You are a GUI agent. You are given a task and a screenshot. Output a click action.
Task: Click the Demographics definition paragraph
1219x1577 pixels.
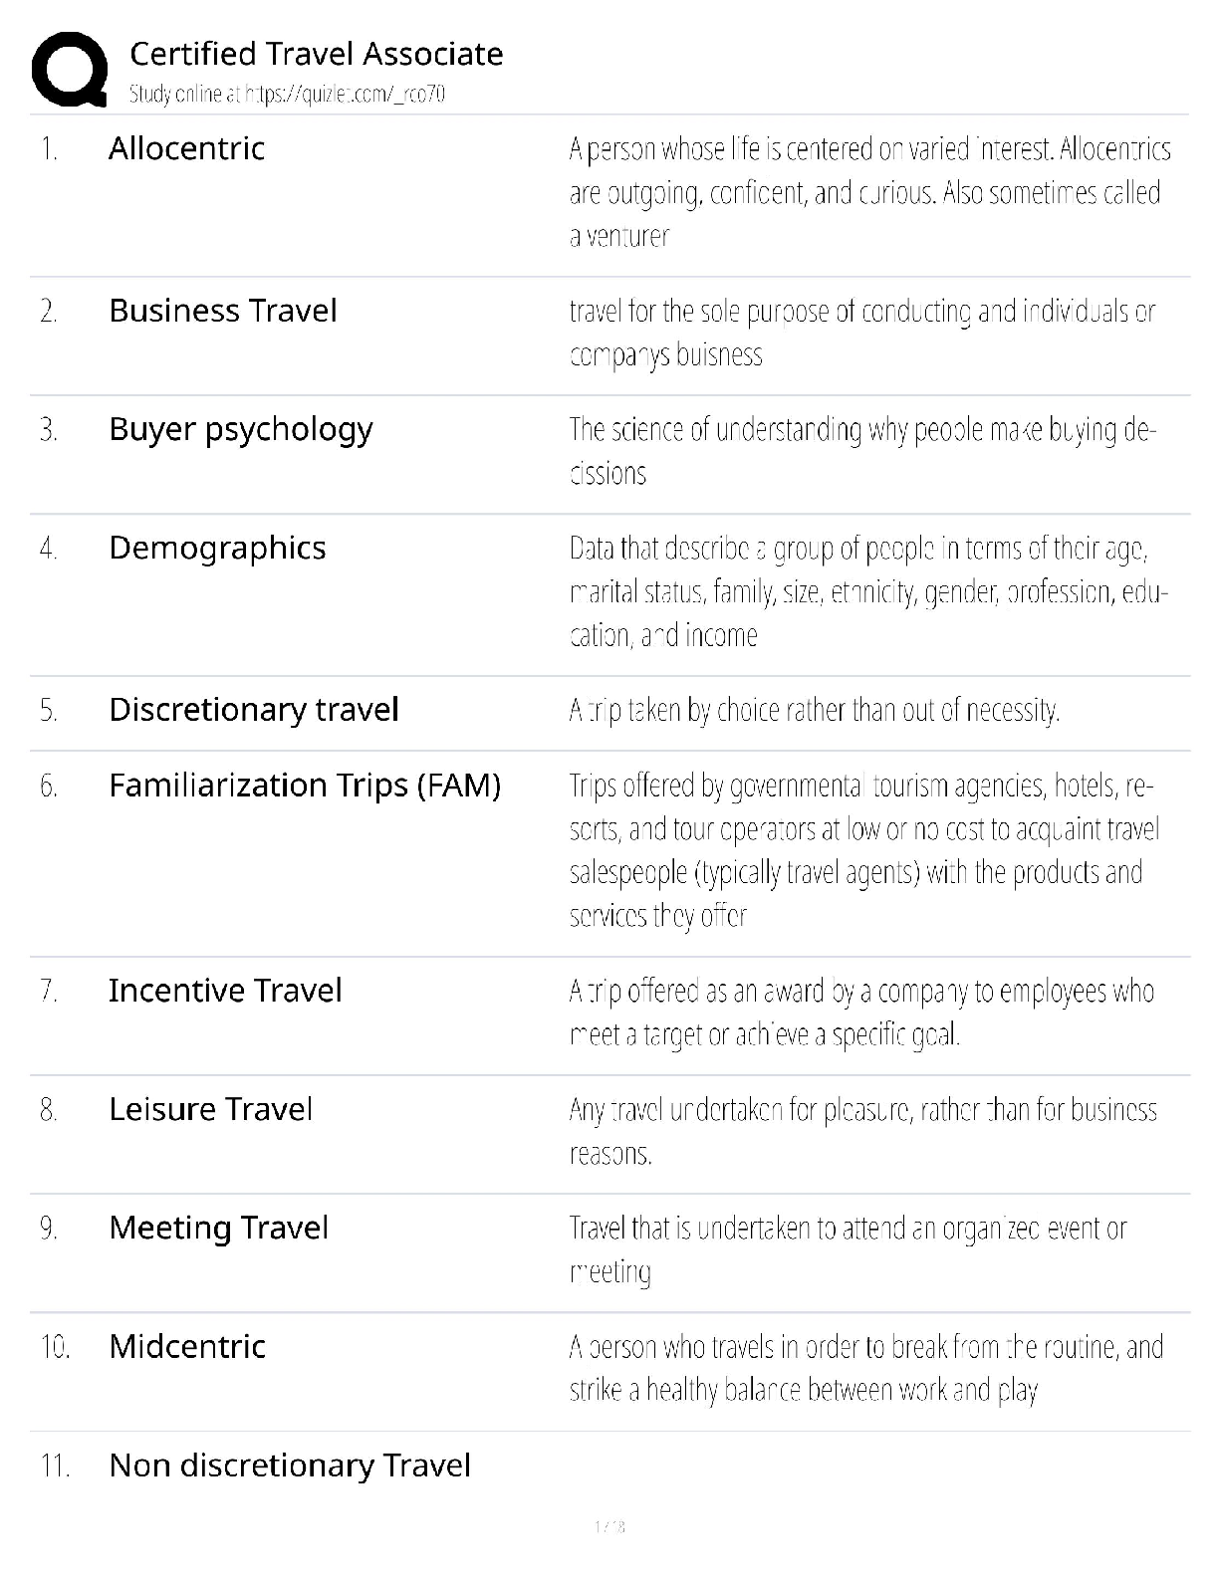(868, 591)
